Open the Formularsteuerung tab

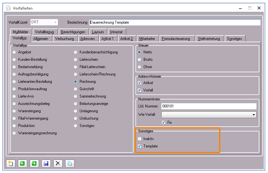pyautogui.click(x=176, y=39)
